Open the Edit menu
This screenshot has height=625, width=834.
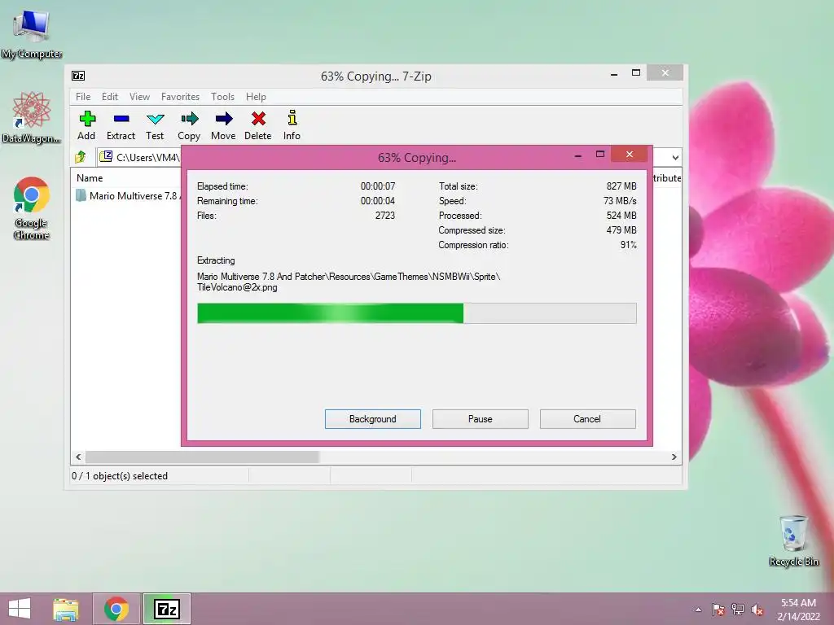[110, 97]
